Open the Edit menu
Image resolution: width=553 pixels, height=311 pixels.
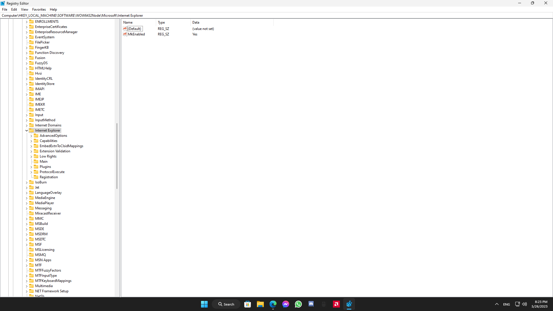(x=14, y=10)
